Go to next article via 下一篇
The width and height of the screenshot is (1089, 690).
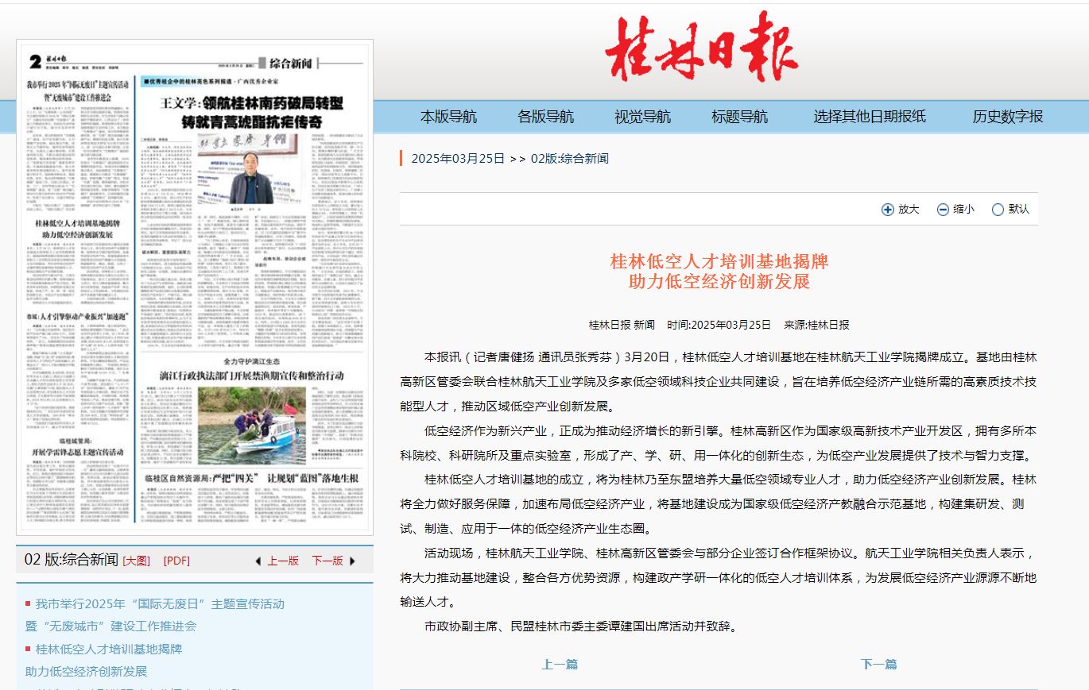click(878, 665)
